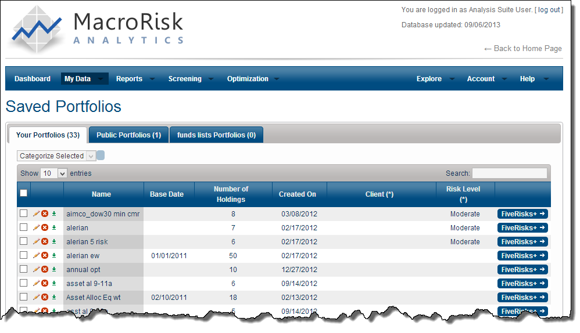580x333 pixels.
Task: Edit the asset al 9-11a portfolio pencil icon
Action: tap(36, 283)
